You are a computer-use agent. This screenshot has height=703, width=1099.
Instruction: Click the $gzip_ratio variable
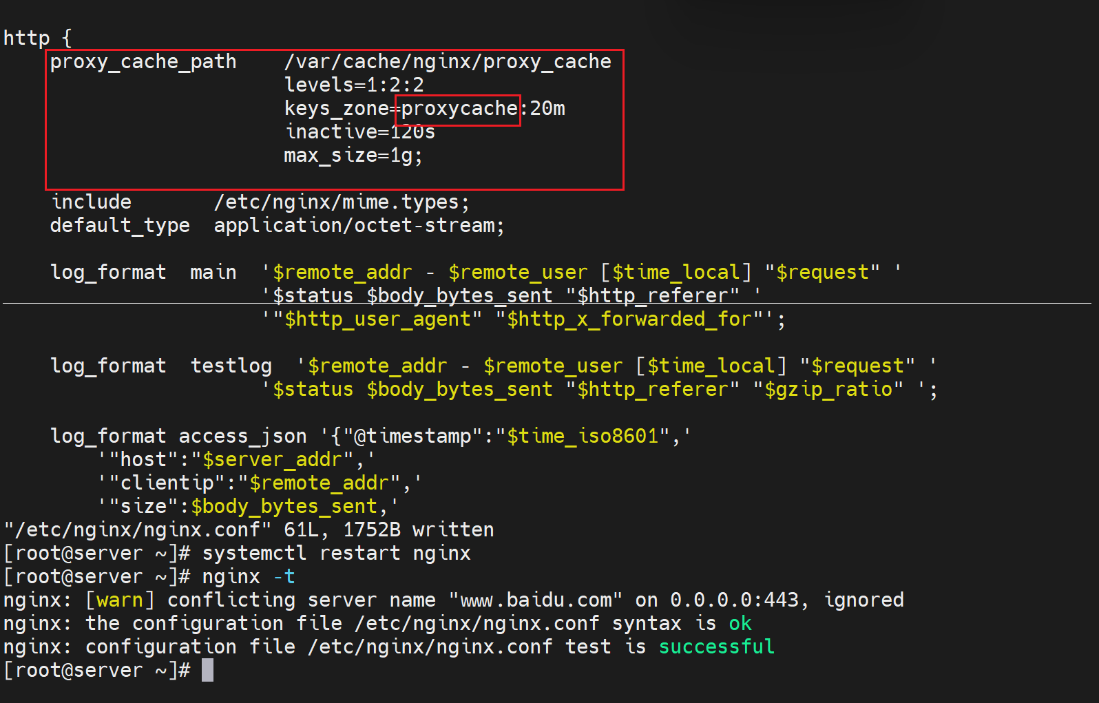828,390
